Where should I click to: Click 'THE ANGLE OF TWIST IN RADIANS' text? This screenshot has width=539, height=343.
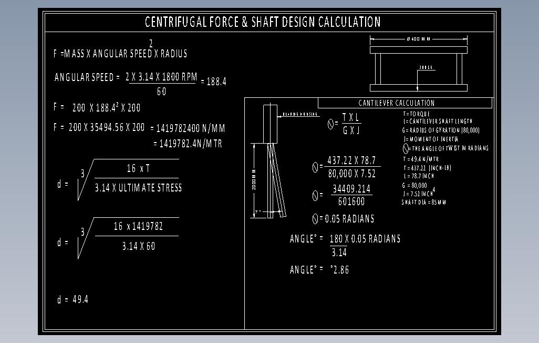450,148
